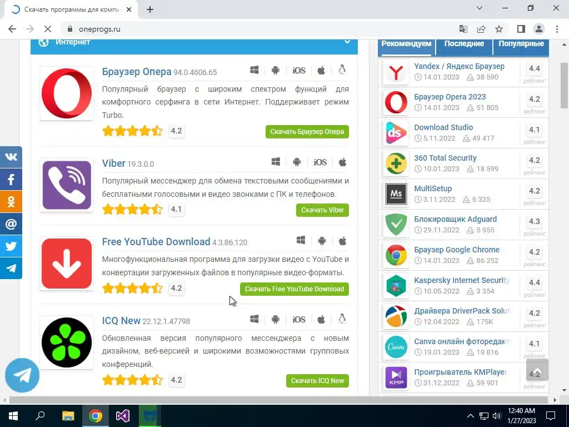569x427 pixels.
Task: Bookmark this page with the star icon
Action: click(499, 29)
